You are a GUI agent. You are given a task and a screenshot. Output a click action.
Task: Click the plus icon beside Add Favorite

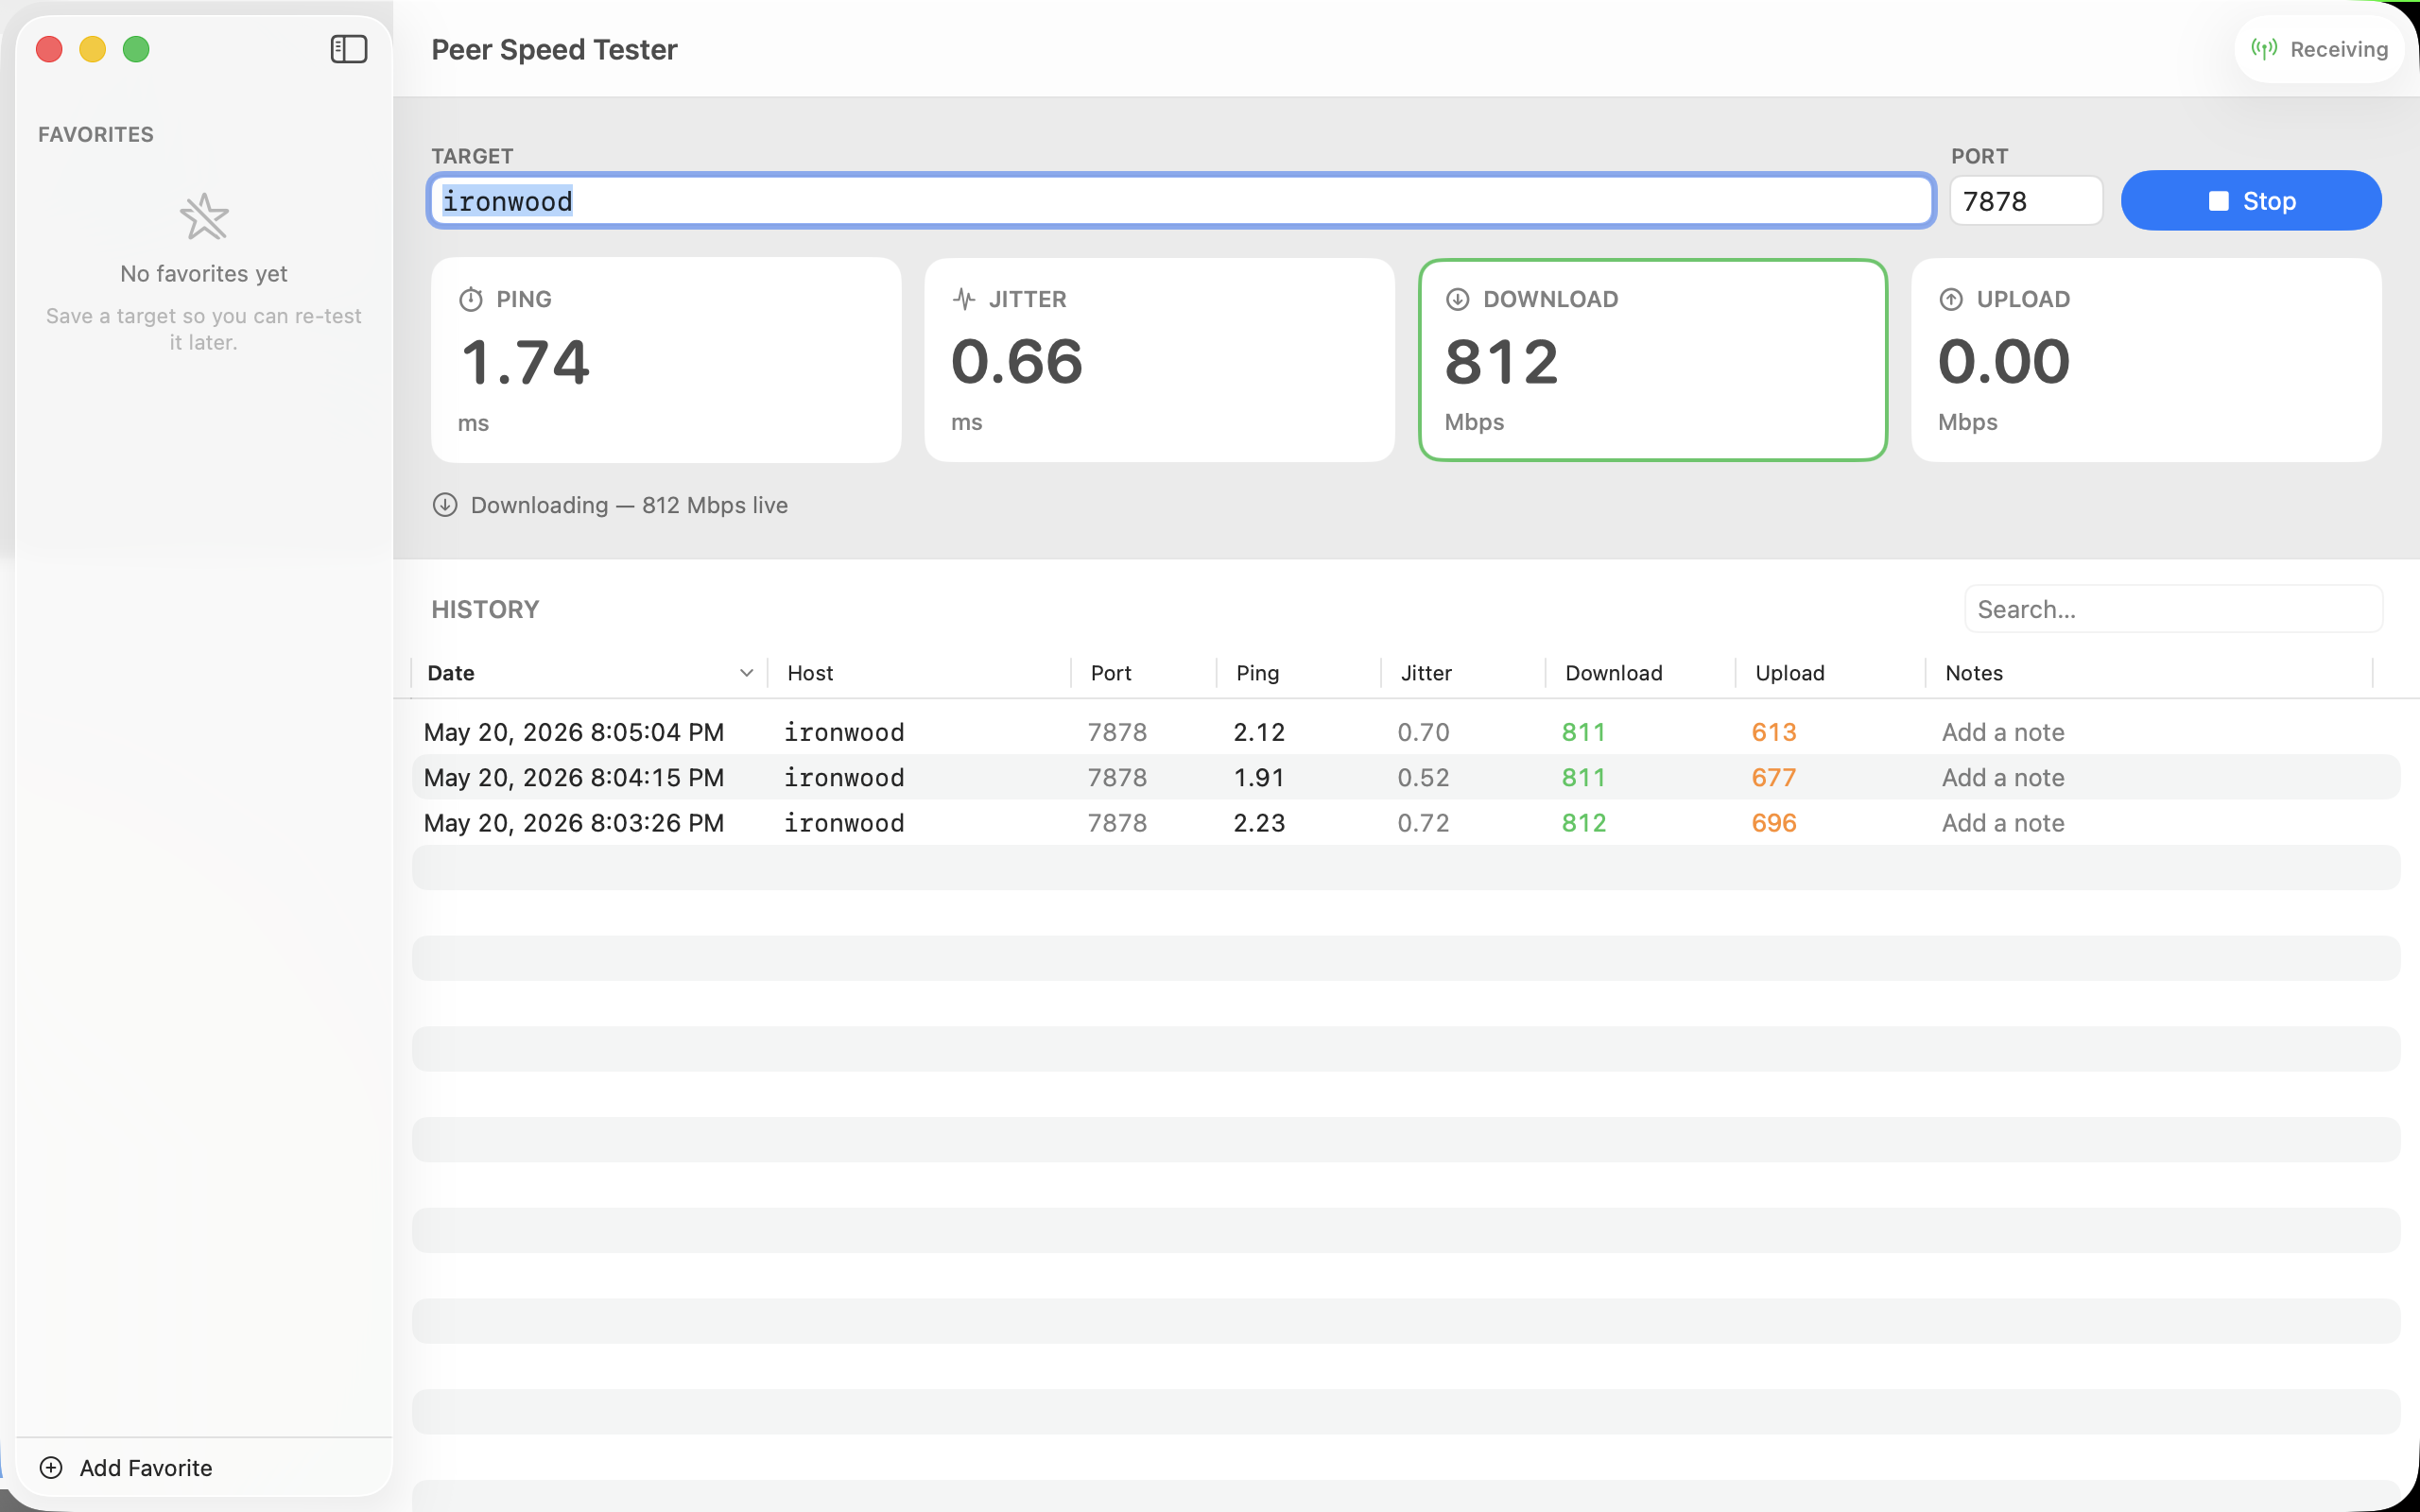51,1467
